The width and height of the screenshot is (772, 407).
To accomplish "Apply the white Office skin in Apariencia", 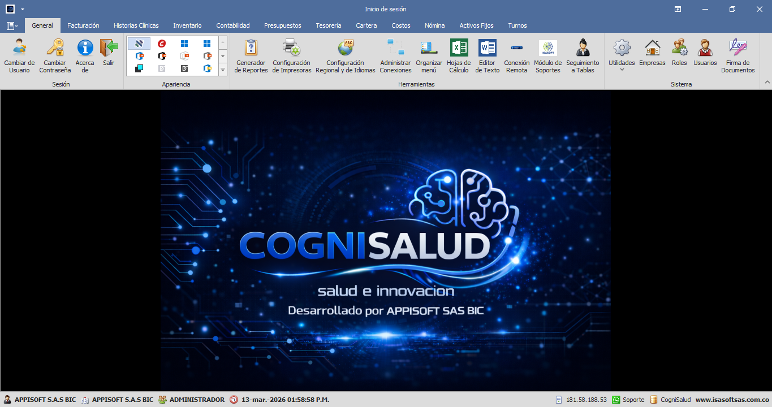I will coord(184,56).
